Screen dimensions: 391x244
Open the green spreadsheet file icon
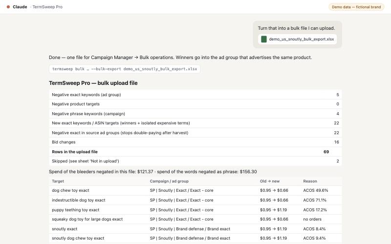(x=264, y=39)
